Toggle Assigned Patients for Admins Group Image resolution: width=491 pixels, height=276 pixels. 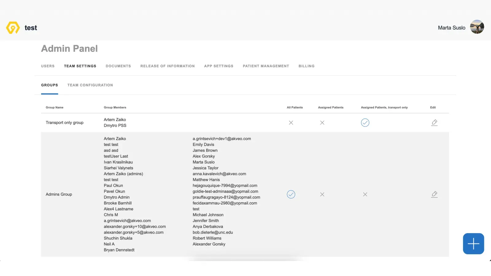[322, 194]
